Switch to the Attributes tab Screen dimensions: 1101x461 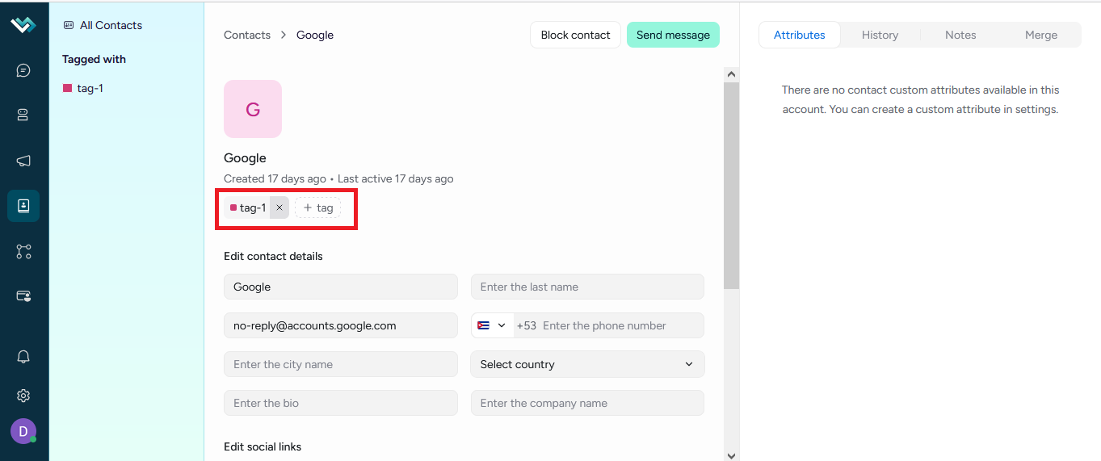pyautogui.click(x=800, y=35)
